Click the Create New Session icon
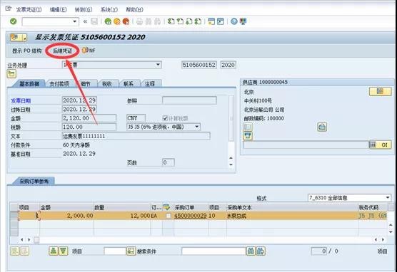The height and width of the screenshot is (272, 397). (211, 21)
